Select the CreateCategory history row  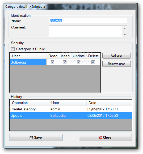pyautogui.click(x=71, y=109)
